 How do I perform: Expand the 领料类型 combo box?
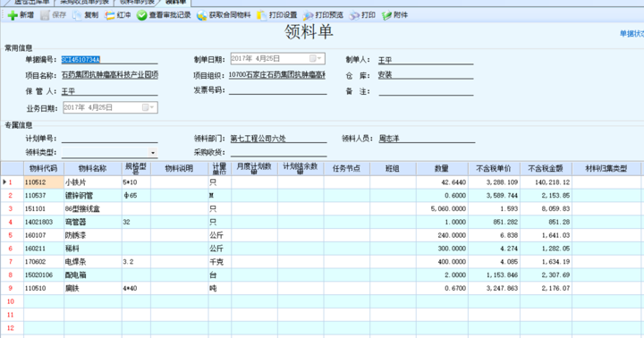pyautogui.click(x=153, y=152)
